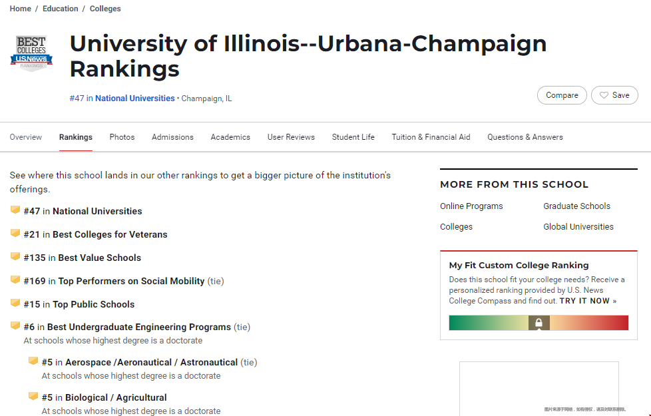The width and height of the screenshot is (651, 416).
Task: Click TRY IT NOW link
Action: tap(588, 301)
